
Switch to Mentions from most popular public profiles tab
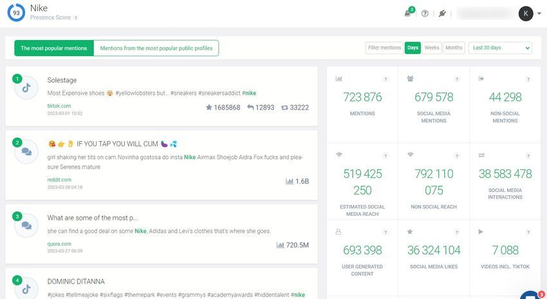pyautogui.click(x=156, y=48)
